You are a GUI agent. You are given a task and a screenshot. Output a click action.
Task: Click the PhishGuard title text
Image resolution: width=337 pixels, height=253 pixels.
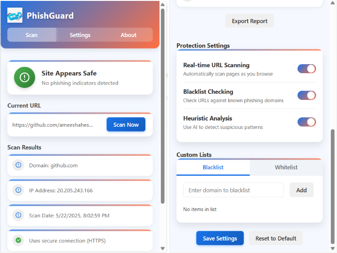click(50, 16)
